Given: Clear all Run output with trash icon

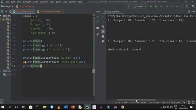Looking at the screenshot, I should [x=103, y=41].
